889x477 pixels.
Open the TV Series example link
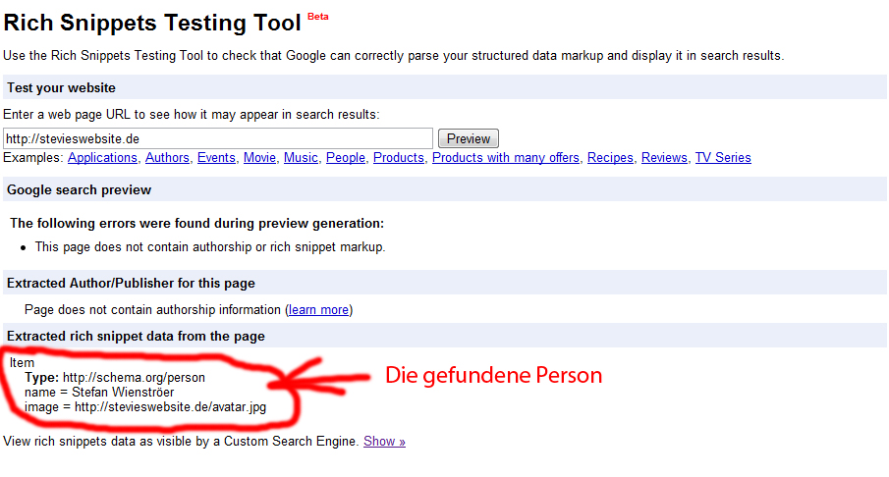pos(723,157)
